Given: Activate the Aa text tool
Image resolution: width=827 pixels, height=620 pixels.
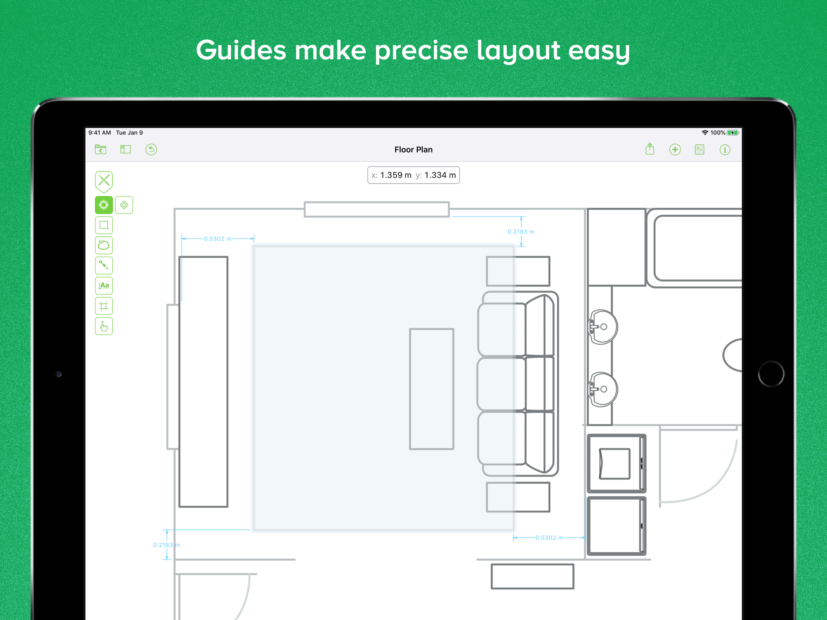Looking at the screenshot, I should [x=104, y=286].
